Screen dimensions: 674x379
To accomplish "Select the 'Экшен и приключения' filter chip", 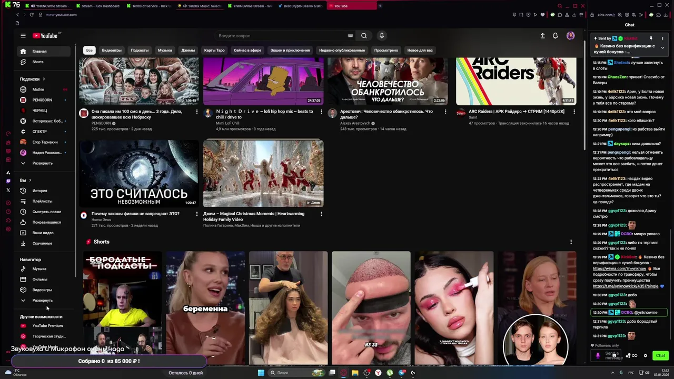I will click(x=290, y=51).
